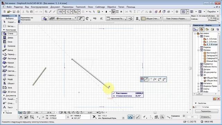The width and height of the screenshot is (222, 125).
Task: Collapse the Конструирование toolbox group
Action: point(4,30)
